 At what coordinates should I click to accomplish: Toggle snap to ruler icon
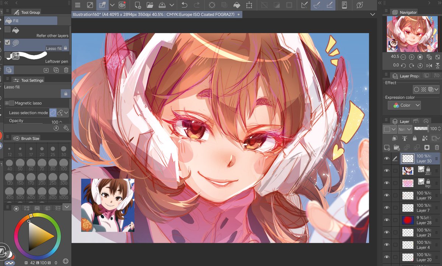pyautogui.click(x=304, y=5)
